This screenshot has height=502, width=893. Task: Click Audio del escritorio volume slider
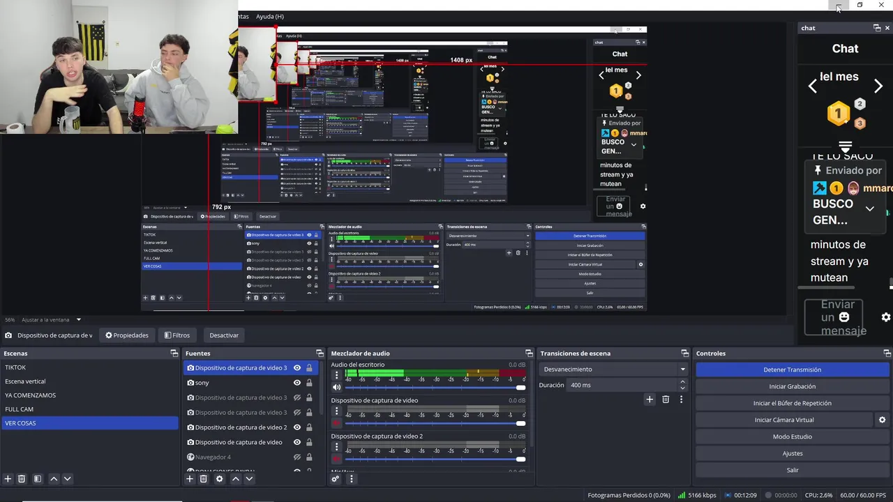pyautogui.click(x=436, y=388)
